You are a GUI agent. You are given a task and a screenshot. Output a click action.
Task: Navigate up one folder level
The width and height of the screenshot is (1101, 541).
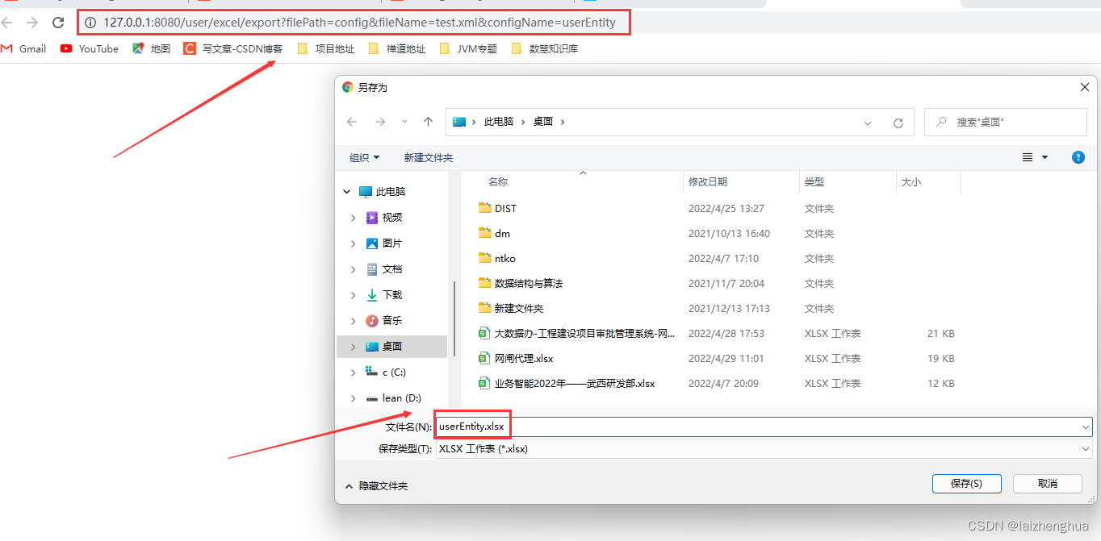coord(429,123)
